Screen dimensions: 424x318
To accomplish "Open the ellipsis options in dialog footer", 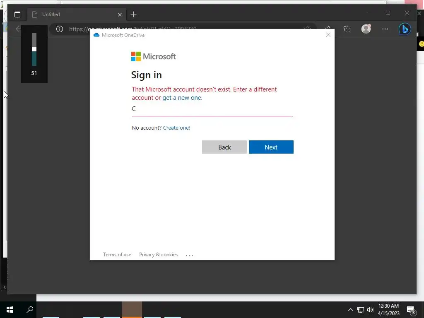I will 190,255.
